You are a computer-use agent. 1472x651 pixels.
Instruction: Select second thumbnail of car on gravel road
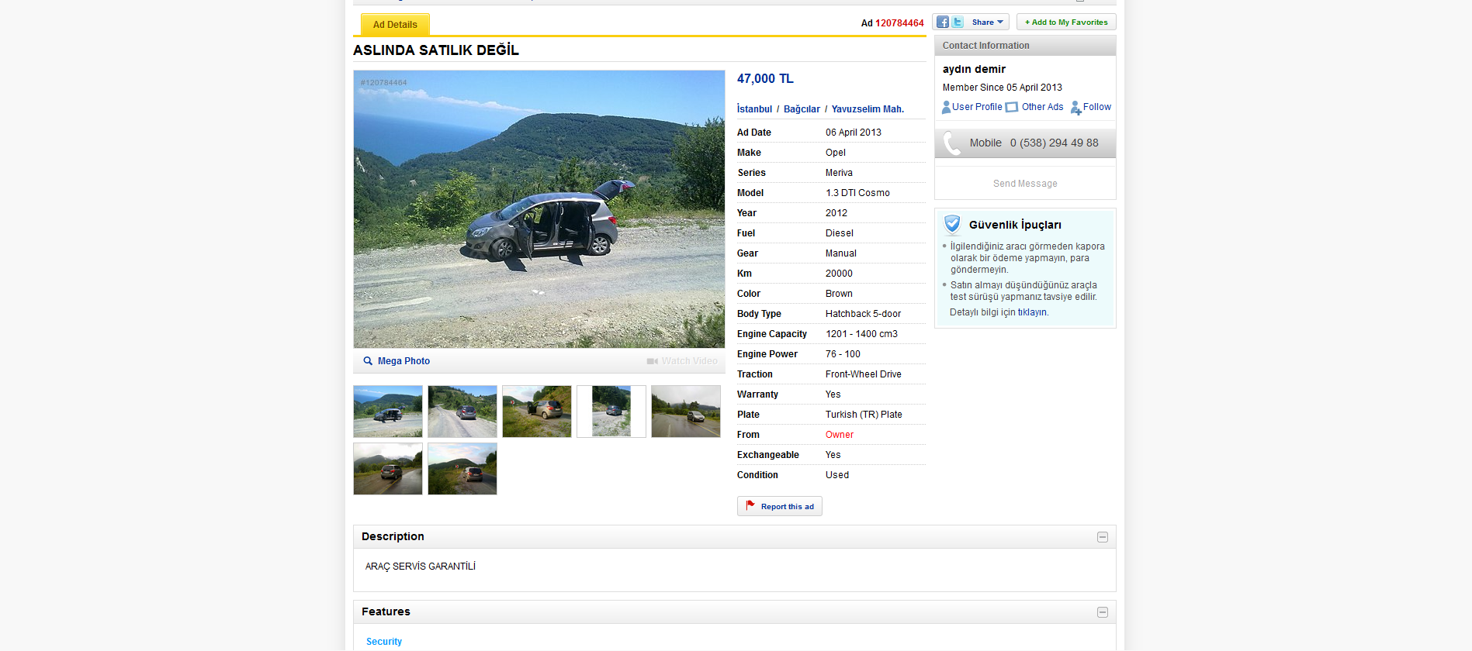462,412
